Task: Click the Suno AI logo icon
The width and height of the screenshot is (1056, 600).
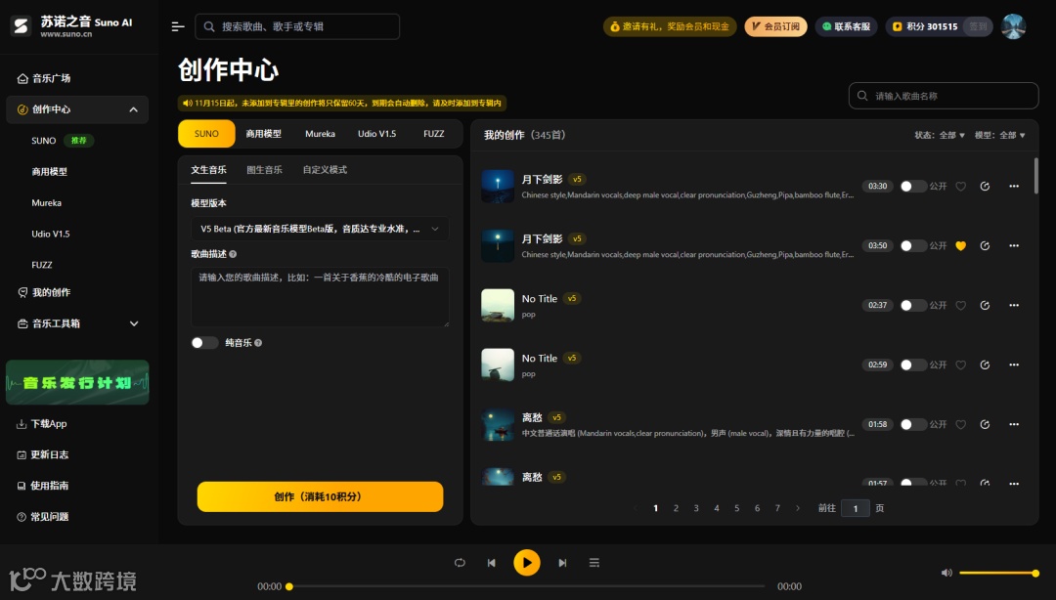Action: [21, 26]
